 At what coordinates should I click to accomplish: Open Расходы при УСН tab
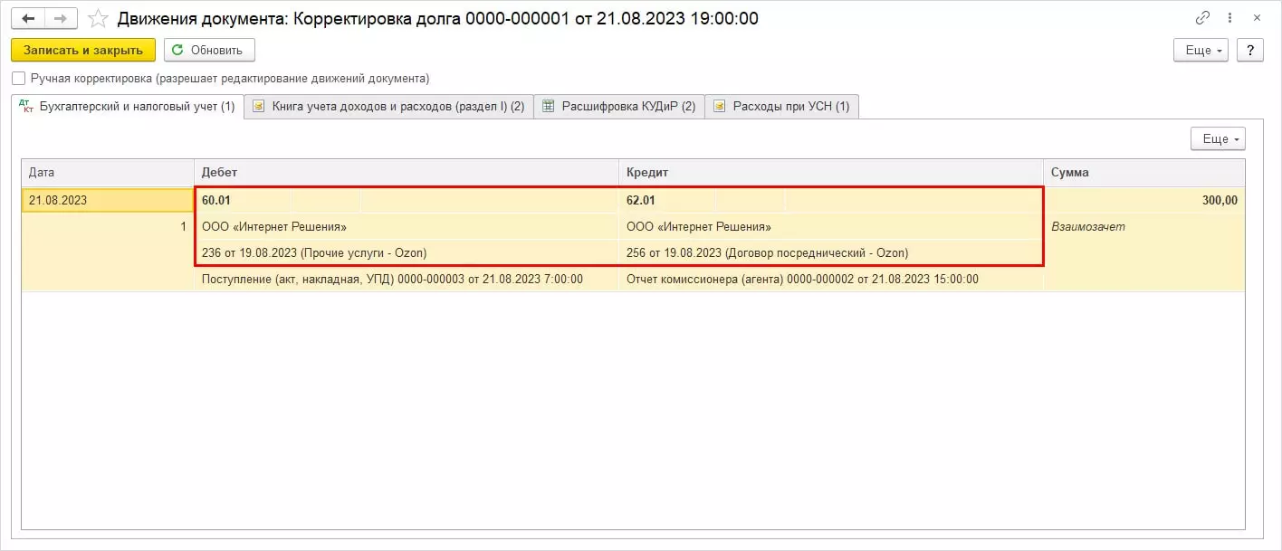click(781, 107)
